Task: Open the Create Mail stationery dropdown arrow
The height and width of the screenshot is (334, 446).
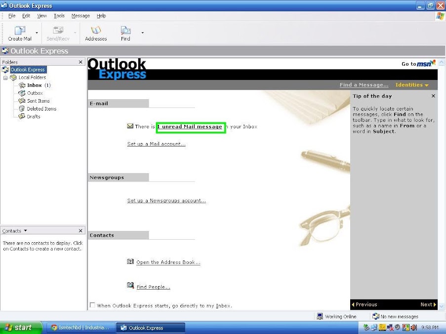Action: click(x=37, y=33)
